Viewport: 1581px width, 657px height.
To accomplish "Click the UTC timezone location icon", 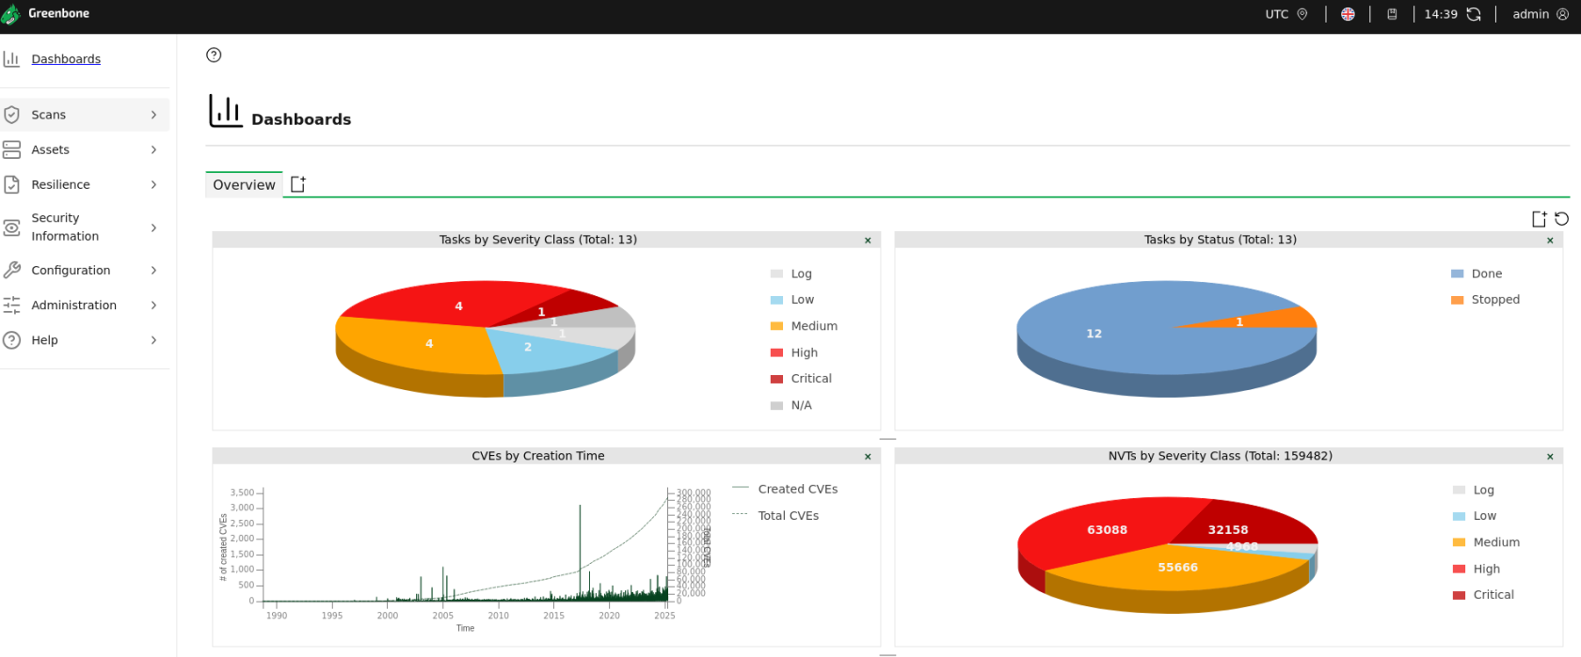I will [x=1302, y=14].
